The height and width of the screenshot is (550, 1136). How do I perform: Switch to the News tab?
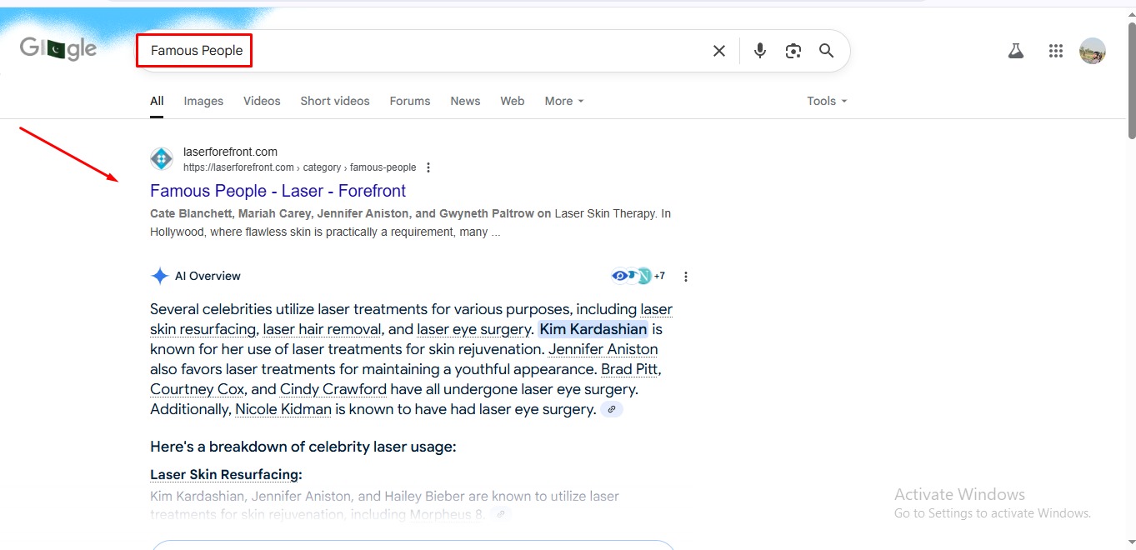click(x=465, y=101)
